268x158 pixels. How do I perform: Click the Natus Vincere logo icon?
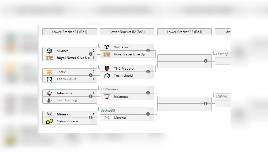(49, 122)
